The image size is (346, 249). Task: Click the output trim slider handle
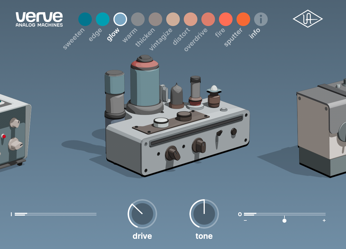tap(284, 221)
